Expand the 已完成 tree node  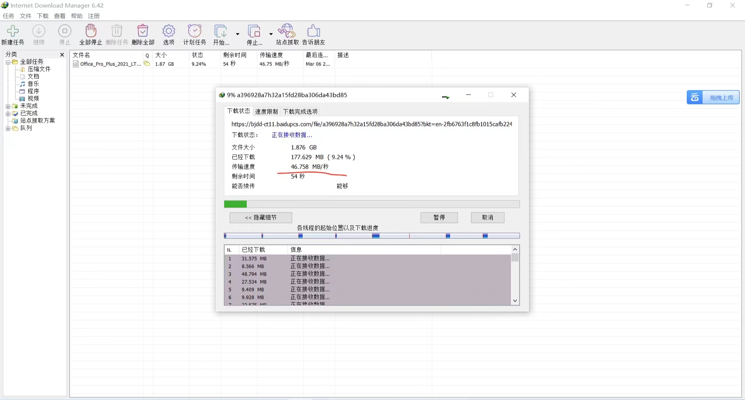coord(8,114)
